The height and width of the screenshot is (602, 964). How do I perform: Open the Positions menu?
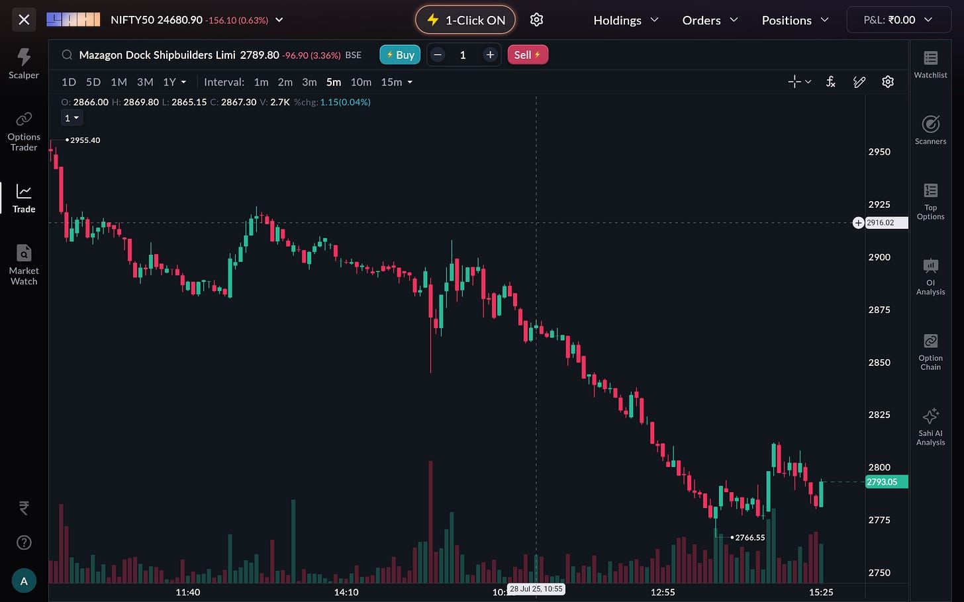(x=795, y=20)
